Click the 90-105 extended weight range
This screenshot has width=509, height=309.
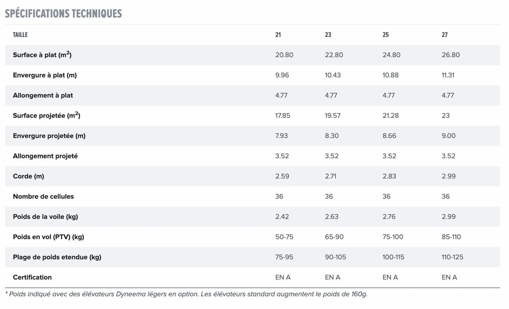click(x=335, y=257)
